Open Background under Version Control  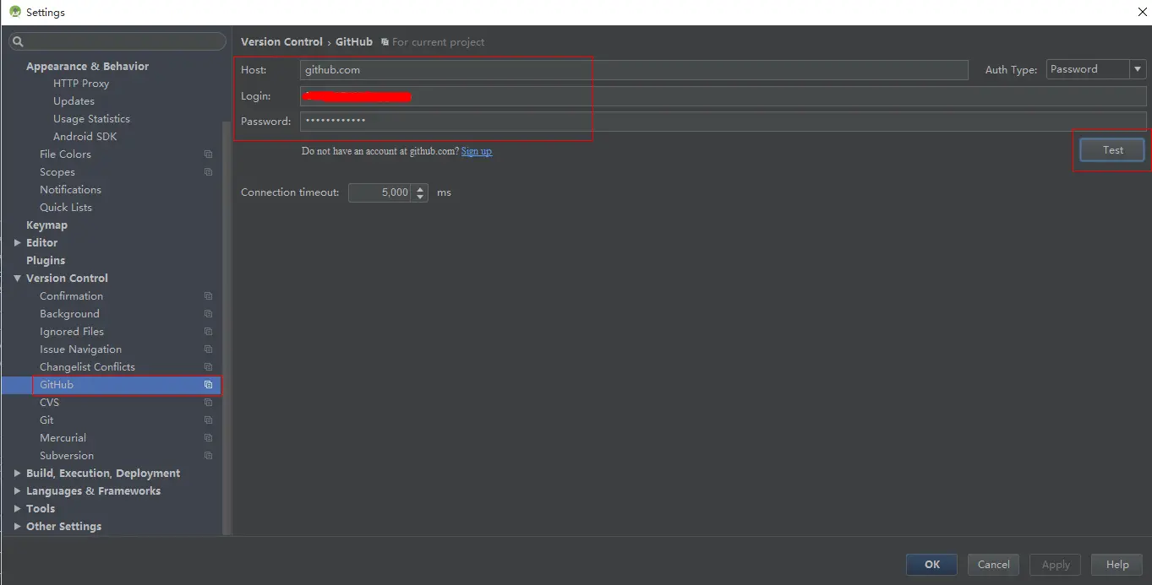(69, 314)
